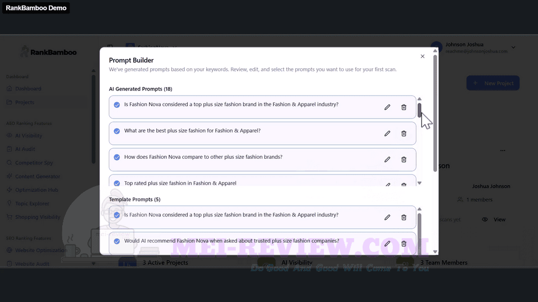Click the dialog's main vertical scrollbar thumb
Screen dimensions: 538x302
435,113
